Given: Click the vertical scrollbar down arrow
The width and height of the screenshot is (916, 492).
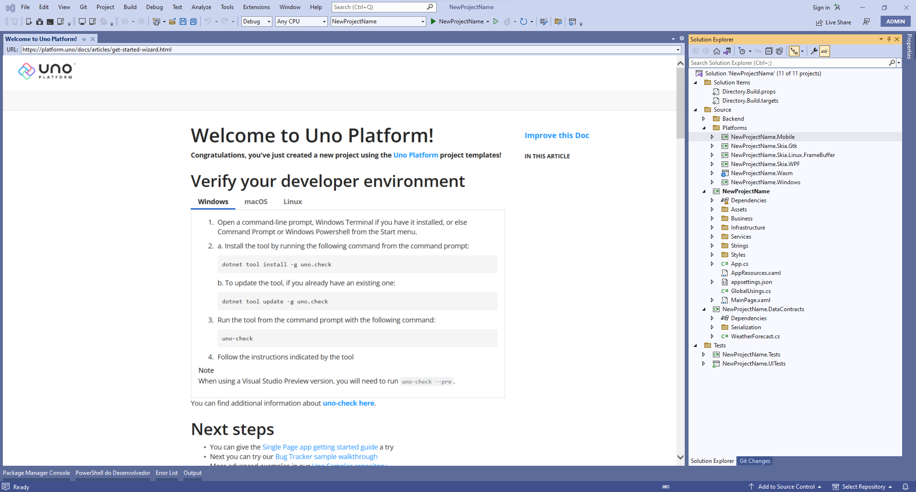Looking at the screenshot, I should 680,457.
